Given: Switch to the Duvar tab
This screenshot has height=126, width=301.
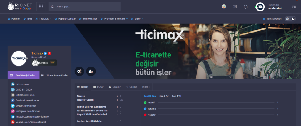Looking at the screenshot, I should pyautogui.click(x=98, y=87).
